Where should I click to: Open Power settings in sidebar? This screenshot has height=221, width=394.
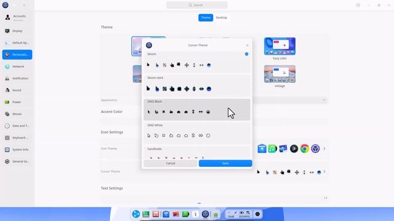click(x=17, y=102)
